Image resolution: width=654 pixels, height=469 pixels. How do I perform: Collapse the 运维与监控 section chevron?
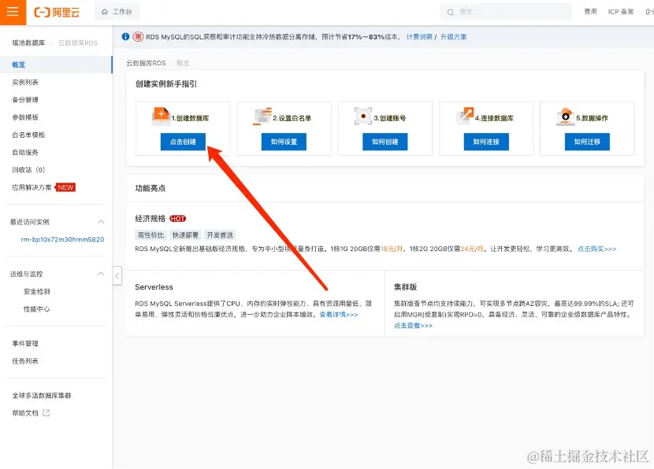[x=101, y=274]
